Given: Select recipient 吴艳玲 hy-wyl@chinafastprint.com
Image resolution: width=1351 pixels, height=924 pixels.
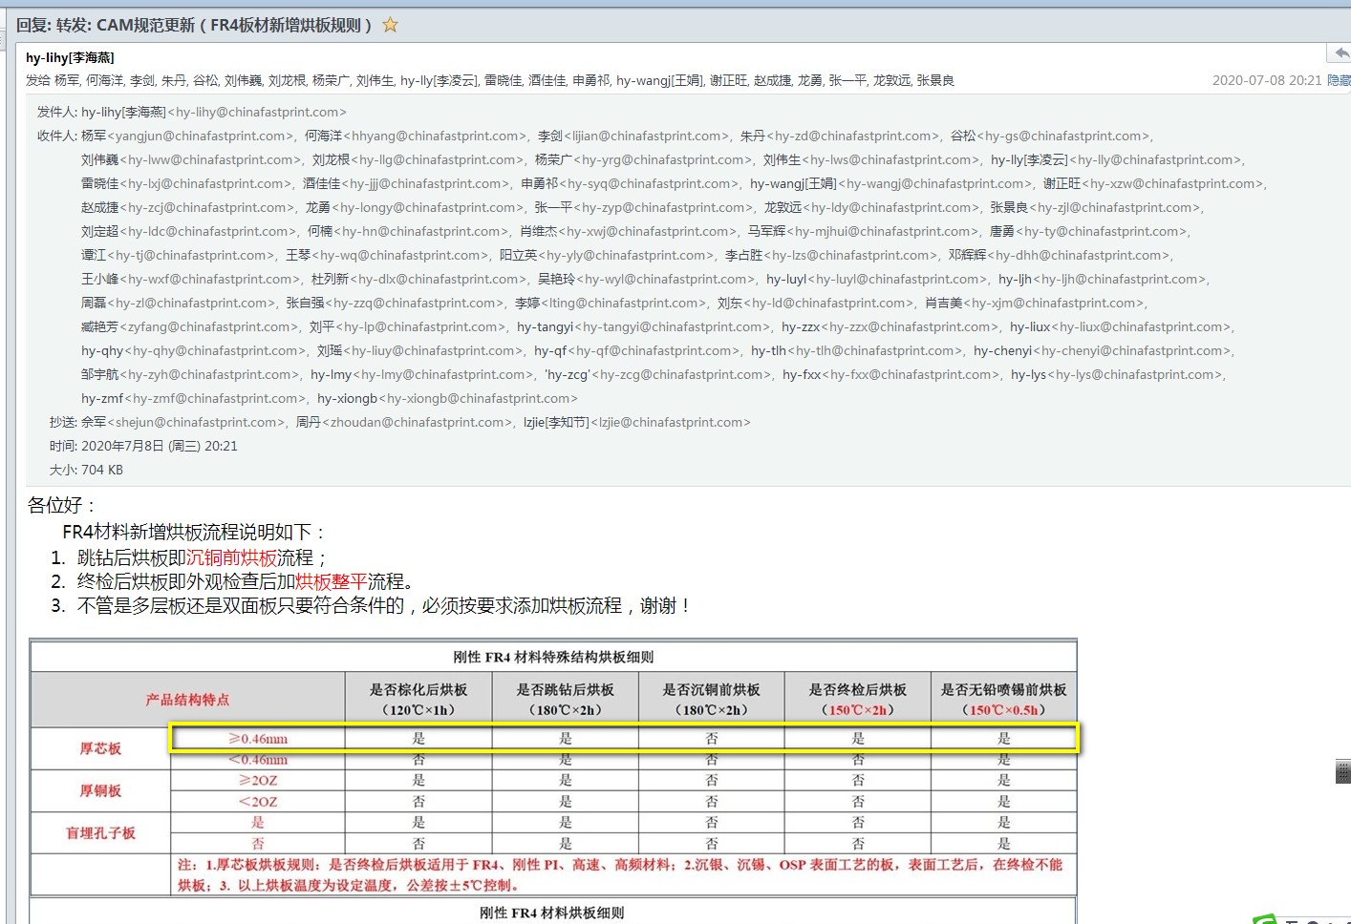Looking at the screenshot, I should tap(646, 280).
